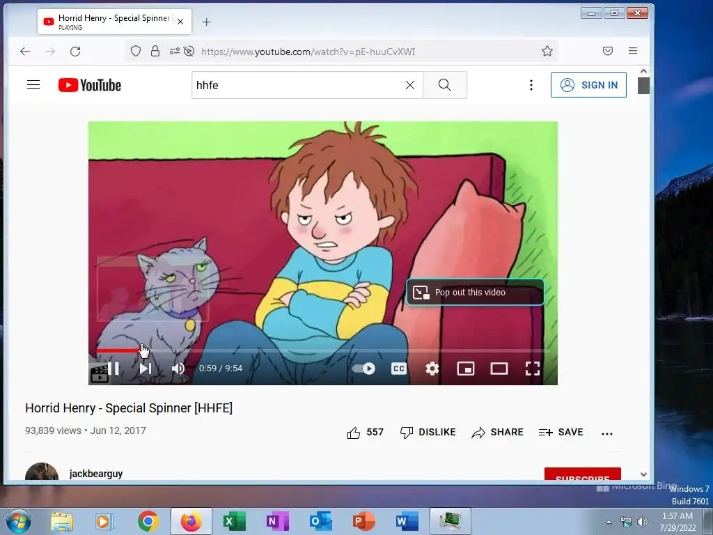713x535 pixels.
Task: Open Windows Explorer from taskbar
Action: (62, 521)
